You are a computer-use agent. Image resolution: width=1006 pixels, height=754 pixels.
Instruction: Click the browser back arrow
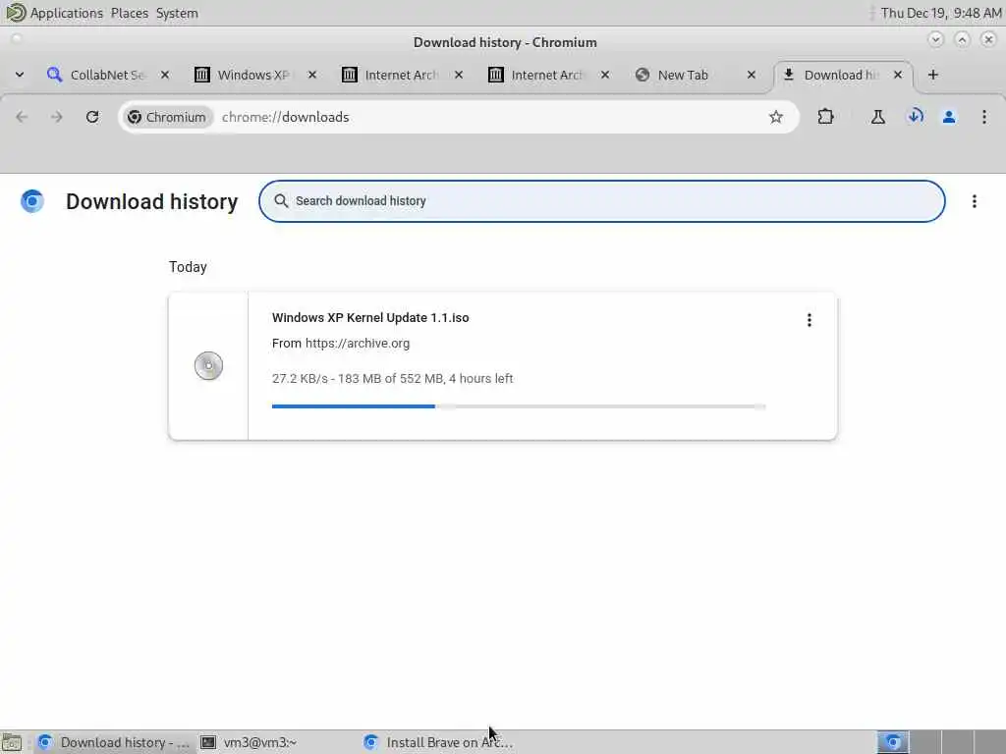[x=22, y=117]
